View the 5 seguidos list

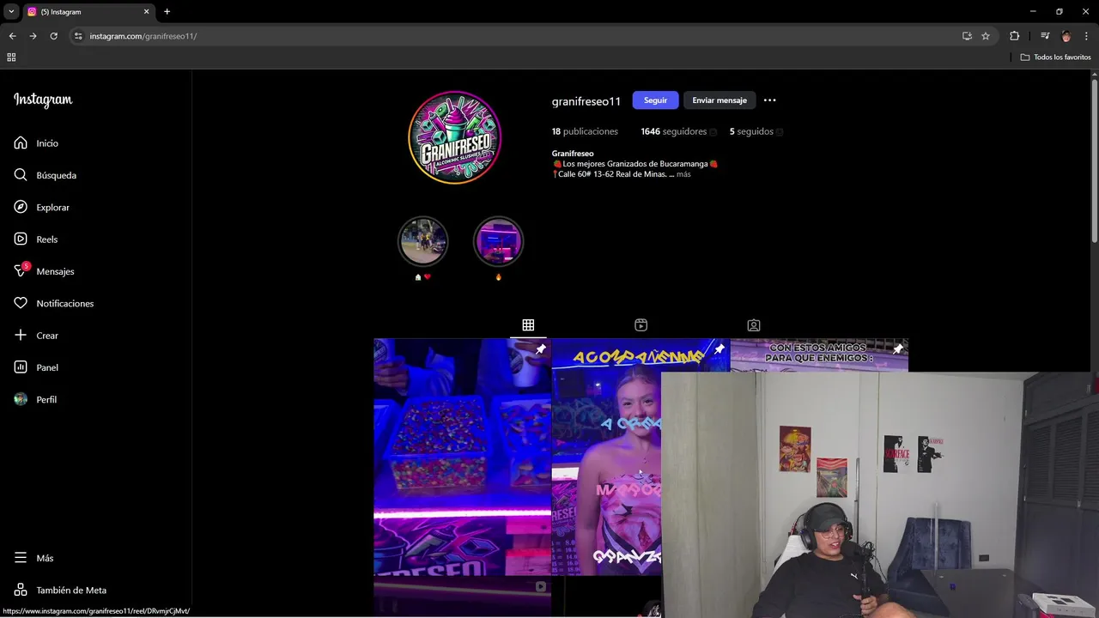click(751, 131)
